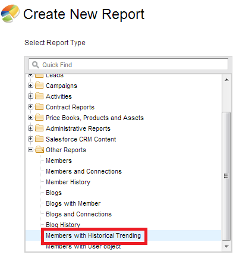Click the Create New Report pie chart icon
Screen dimensions: 233x258
click(x=10, y=14)
